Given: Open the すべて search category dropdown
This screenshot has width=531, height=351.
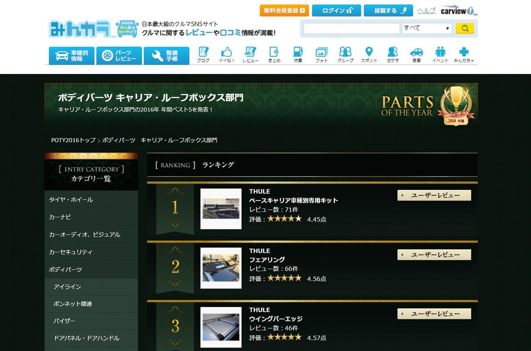Looking at the screenshot, I should pyautogui.click(x=427, y=28).
